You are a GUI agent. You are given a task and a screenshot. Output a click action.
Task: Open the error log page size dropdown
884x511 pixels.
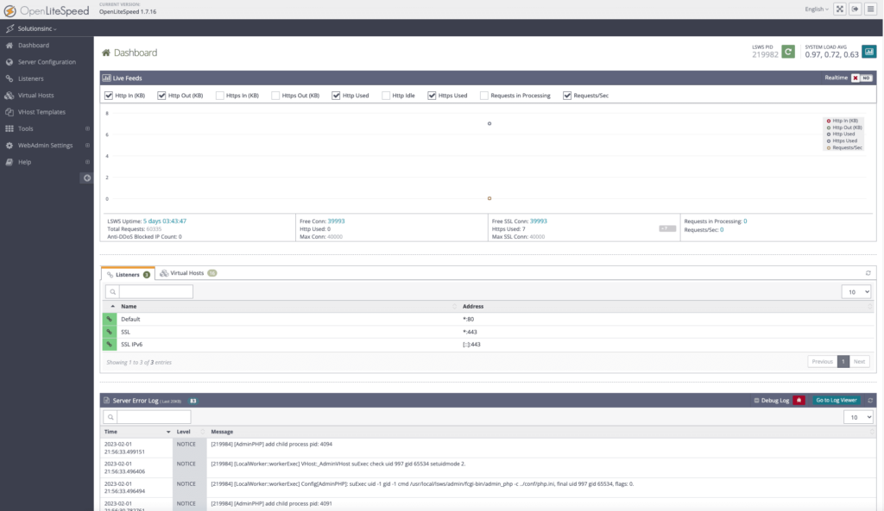tap(858, 417)
